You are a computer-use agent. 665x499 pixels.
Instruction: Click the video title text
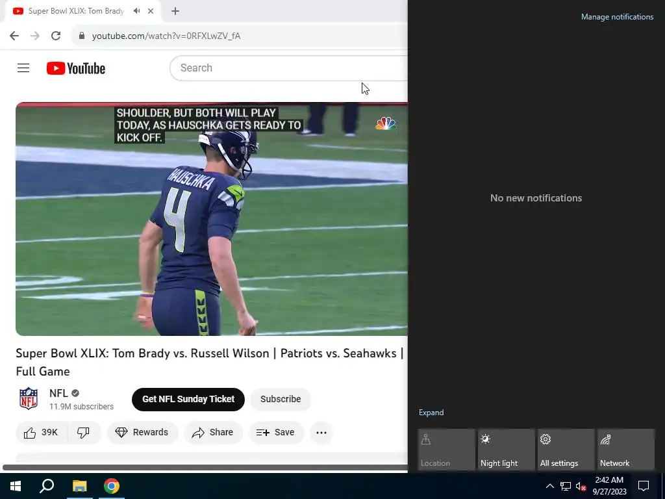210,362
